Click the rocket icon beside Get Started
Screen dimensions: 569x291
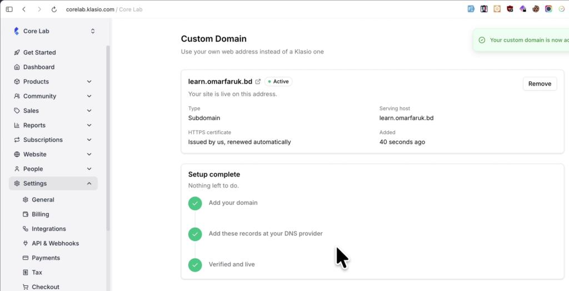click(17, 53)
